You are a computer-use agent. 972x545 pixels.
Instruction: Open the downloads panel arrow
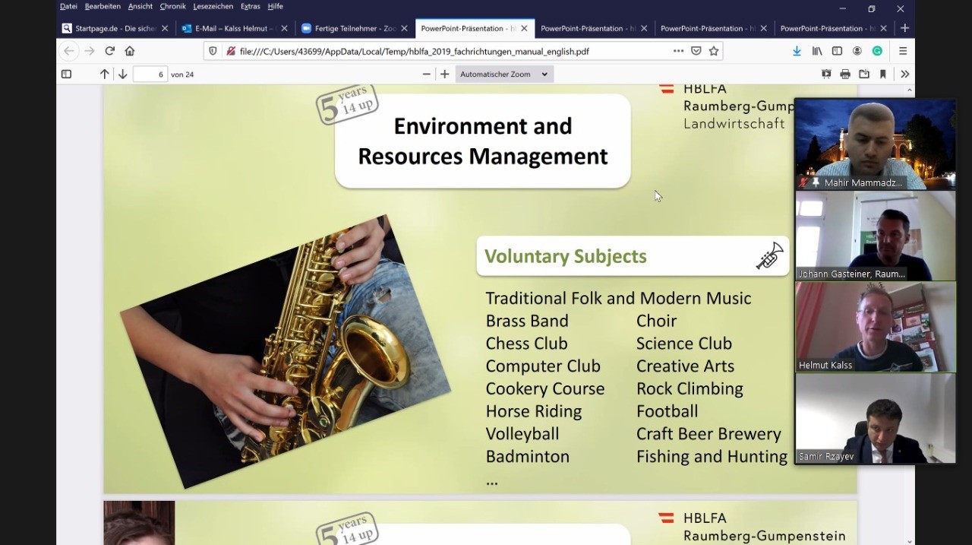click(797, 51)
